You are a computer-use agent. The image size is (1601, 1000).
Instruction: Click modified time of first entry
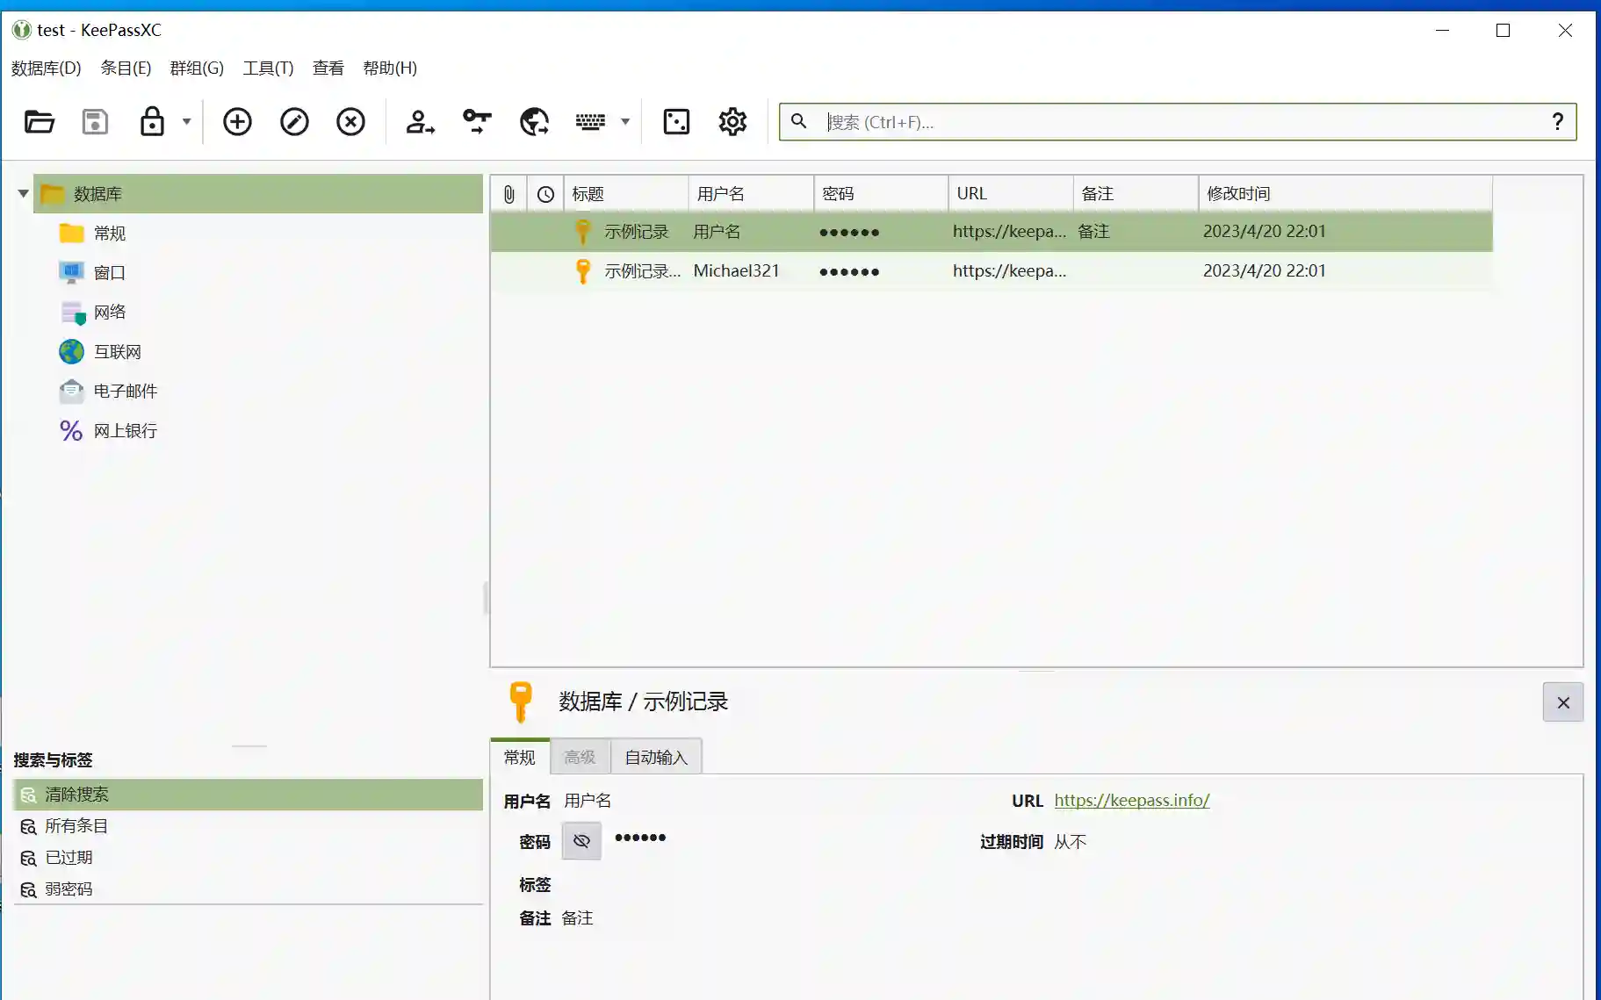pos(1264,231)
